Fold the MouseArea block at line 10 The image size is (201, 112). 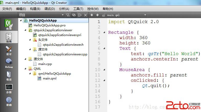point(104,70)
